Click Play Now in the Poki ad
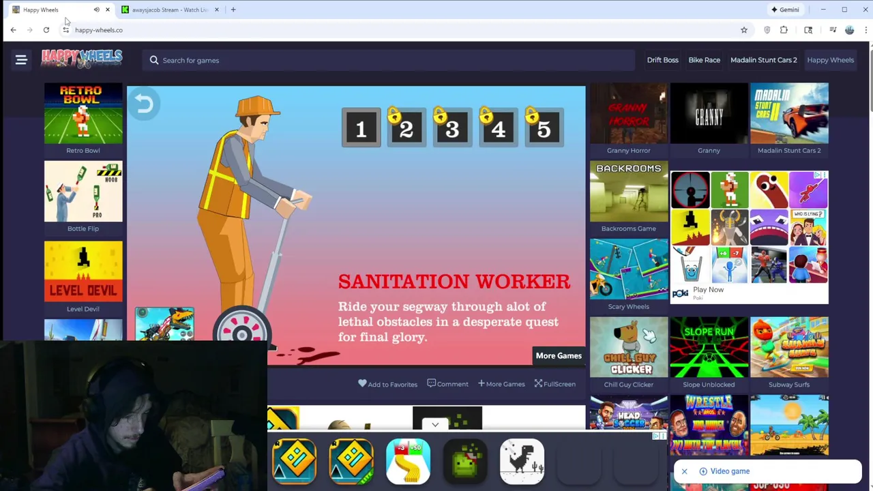Image resolution: width=873 pixels, height=491 pixels. (x=708, y=290)
